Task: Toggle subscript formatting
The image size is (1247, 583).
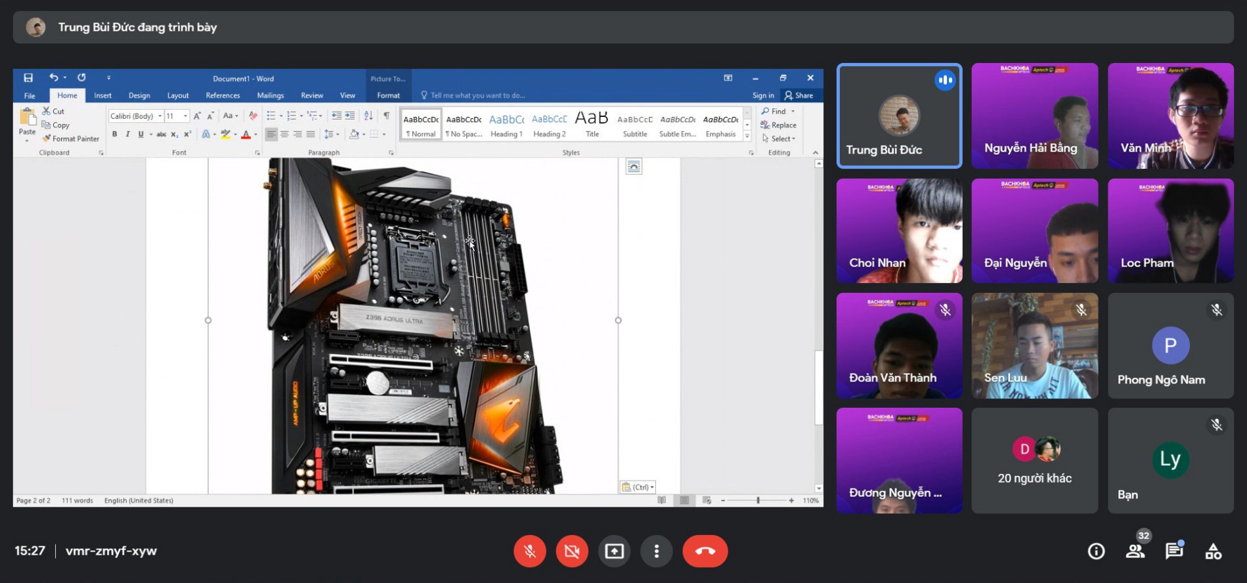Action: [x=175, y=134]
